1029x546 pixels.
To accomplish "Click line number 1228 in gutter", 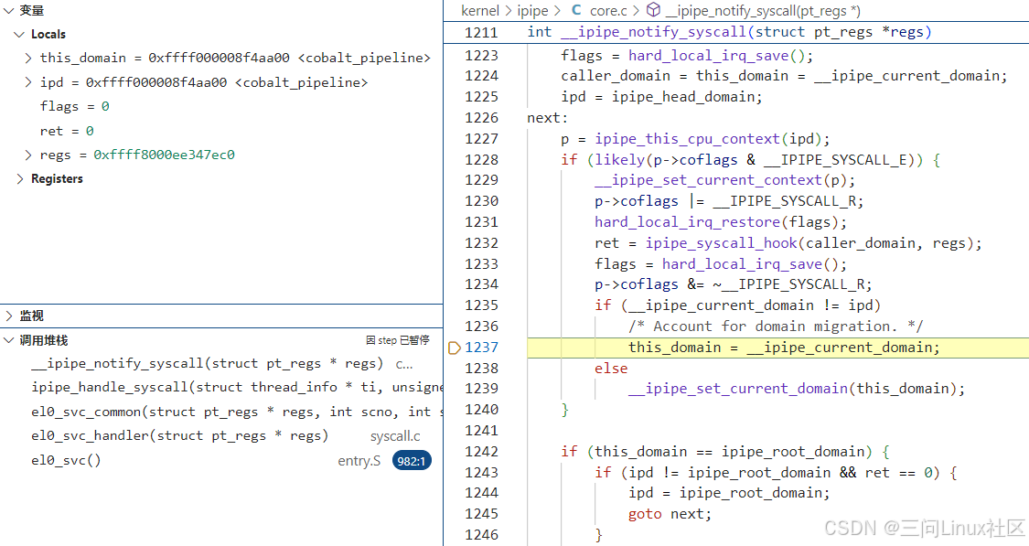I will 482,159.
